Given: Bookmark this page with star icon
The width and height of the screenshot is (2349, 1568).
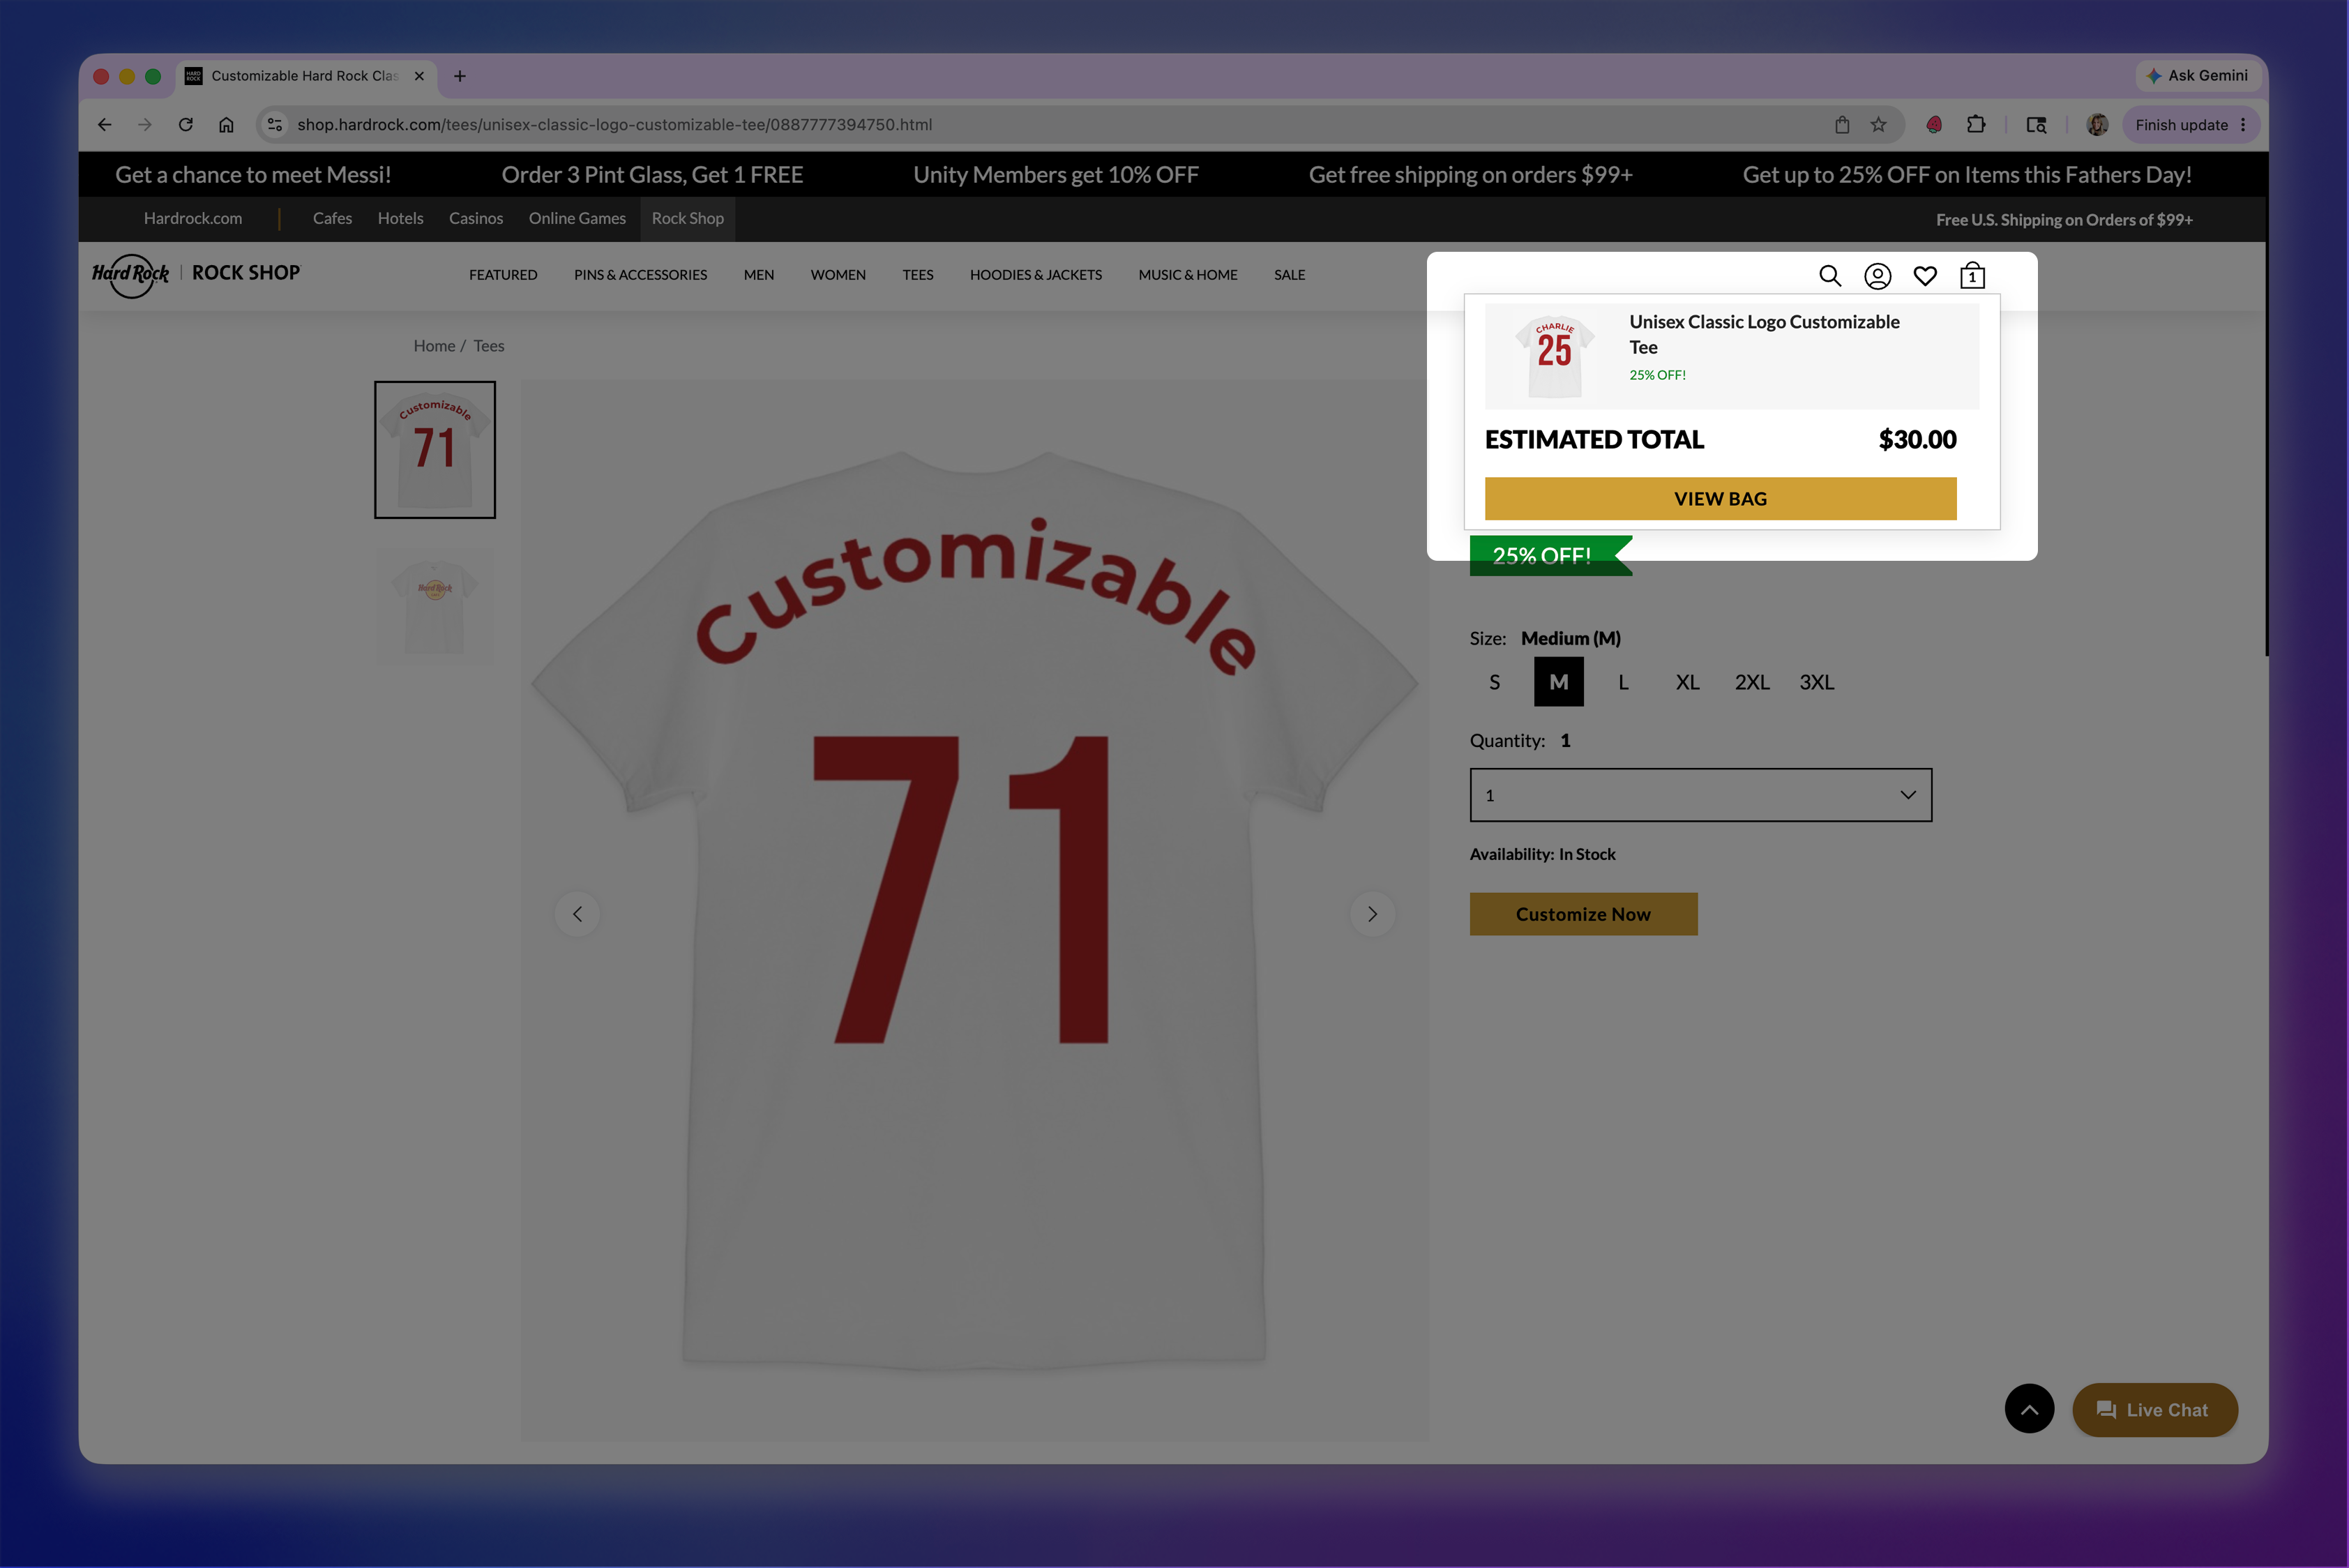Looking at the screenshot, I should [x=1878, y=124].
